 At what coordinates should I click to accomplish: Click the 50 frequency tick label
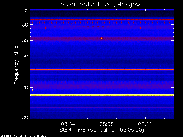click(25, 25)
